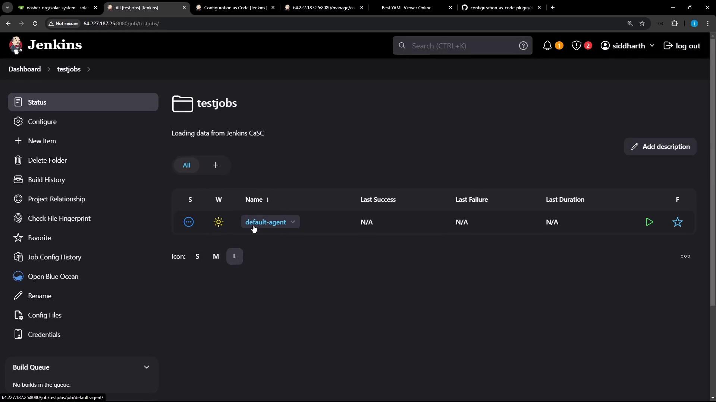Viewport: 716px width, 402px height.
Task: Open security warnings shield icon
Action: click(x=576, y=46)
